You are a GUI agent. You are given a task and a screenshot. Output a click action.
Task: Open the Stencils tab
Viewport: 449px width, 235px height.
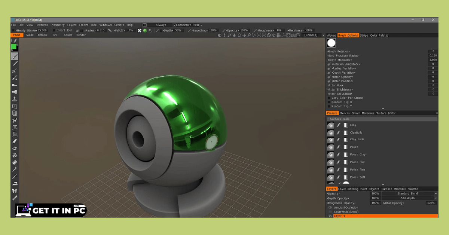(345, 113)
